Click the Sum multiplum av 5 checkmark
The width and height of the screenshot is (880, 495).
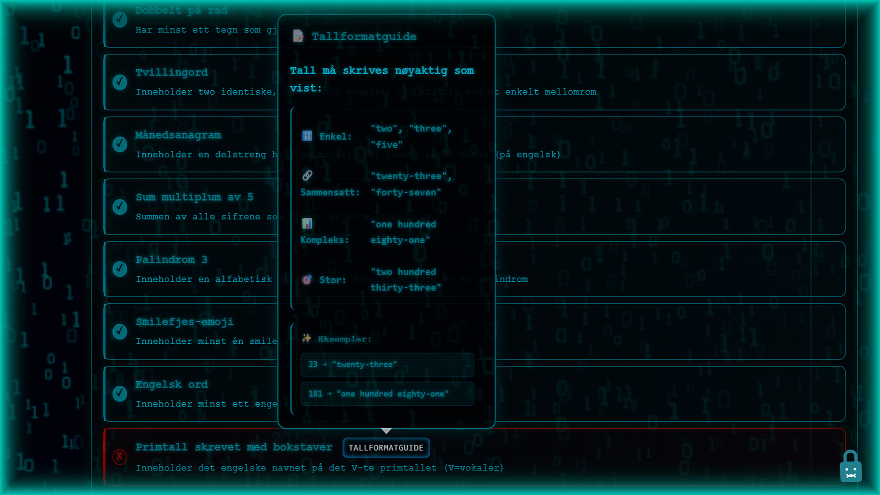click(120, 207)
